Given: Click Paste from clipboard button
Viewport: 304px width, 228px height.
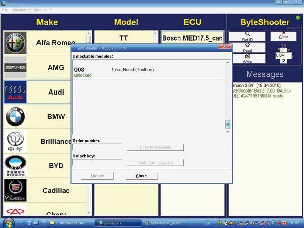Looking at the screenshot, I should [155, 162].
